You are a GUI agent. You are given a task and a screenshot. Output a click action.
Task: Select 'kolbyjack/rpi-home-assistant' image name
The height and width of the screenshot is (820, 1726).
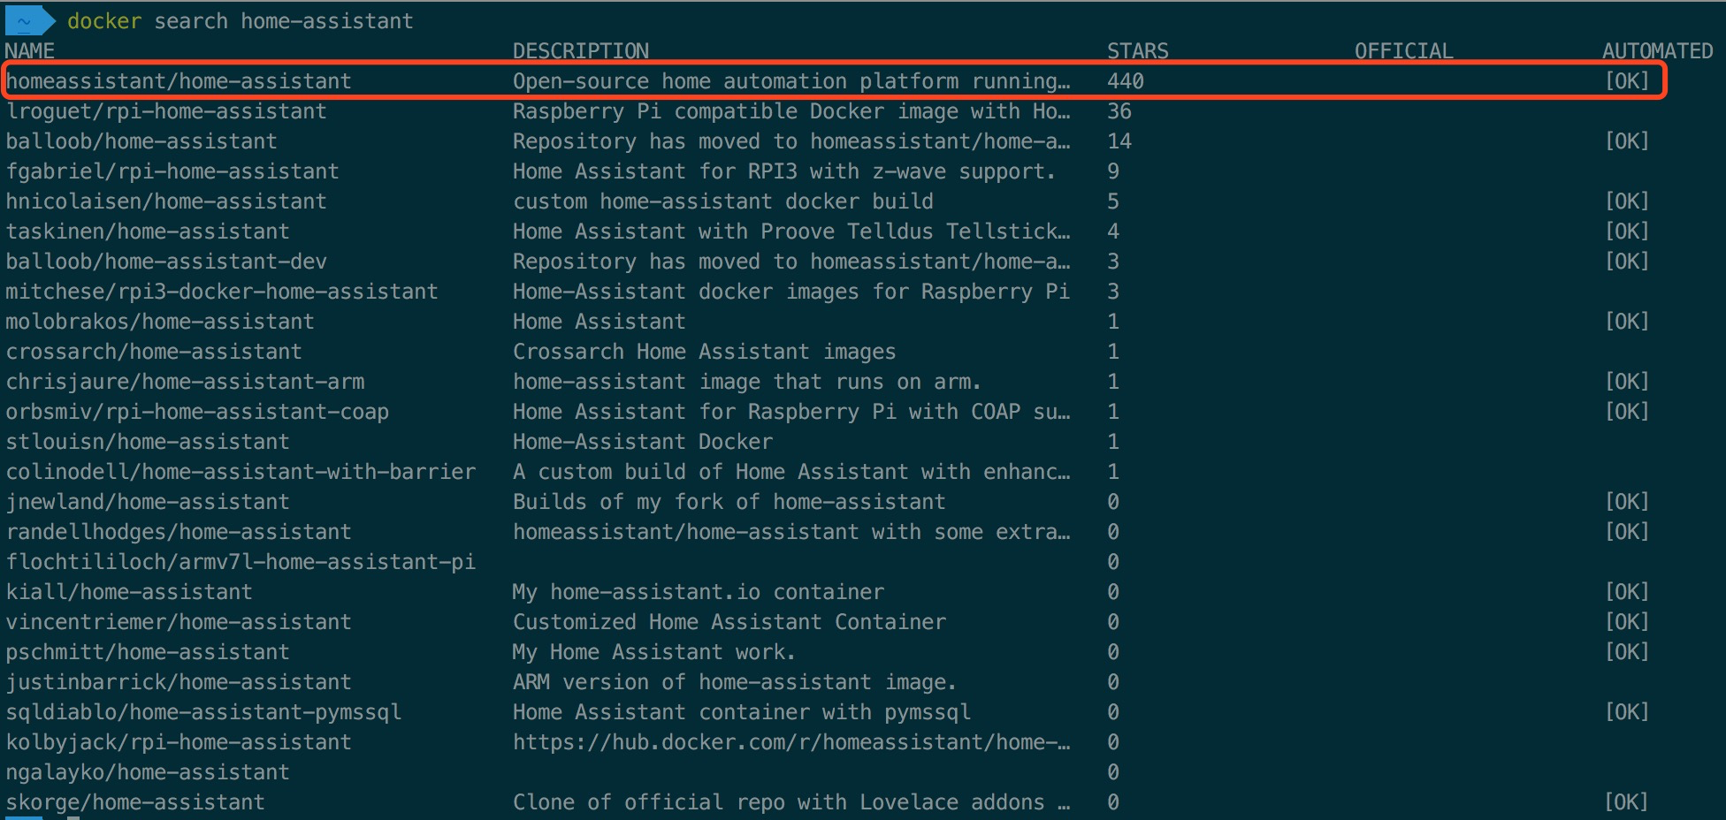click(179, 742)
